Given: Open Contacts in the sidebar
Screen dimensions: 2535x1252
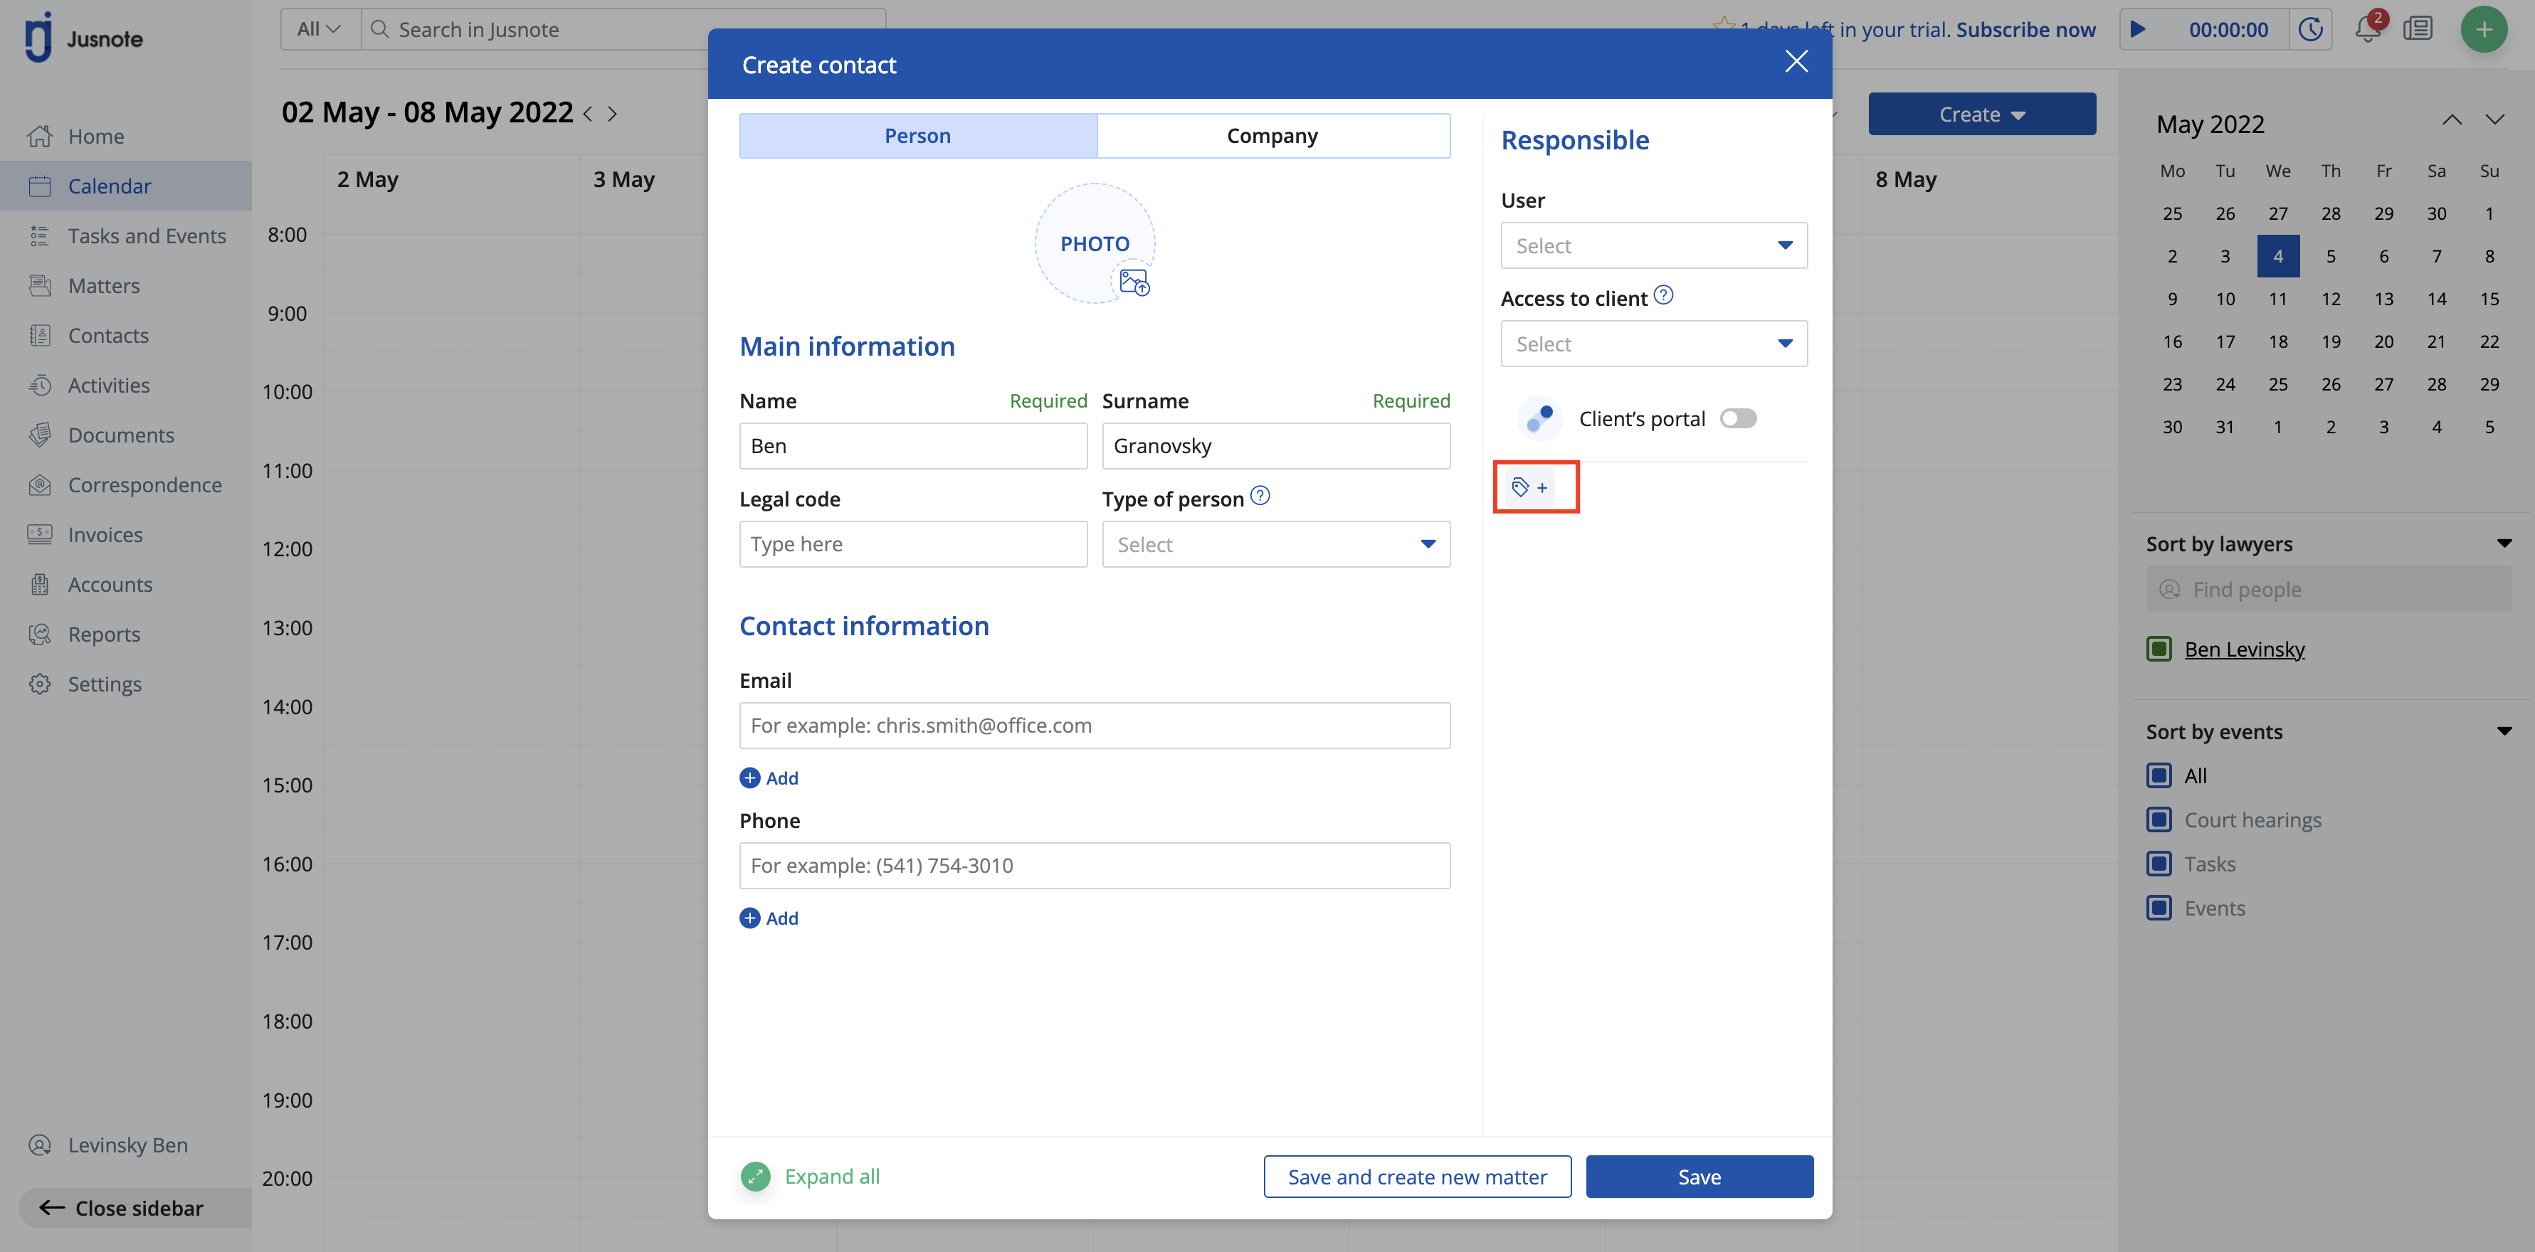Looking at the screenshot, I should (x=126, y=335).
